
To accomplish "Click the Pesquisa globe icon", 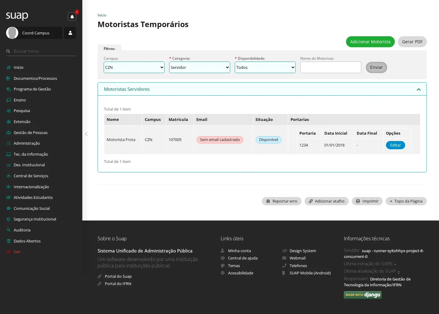I will 9,111.
